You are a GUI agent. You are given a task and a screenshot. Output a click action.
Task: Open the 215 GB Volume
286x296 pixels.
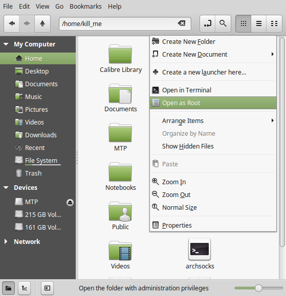(38, 215)
